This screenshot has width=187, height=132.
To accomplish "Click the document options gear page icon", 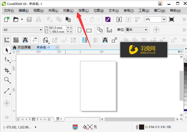I will pyautogui.click(x=46, y=40).
